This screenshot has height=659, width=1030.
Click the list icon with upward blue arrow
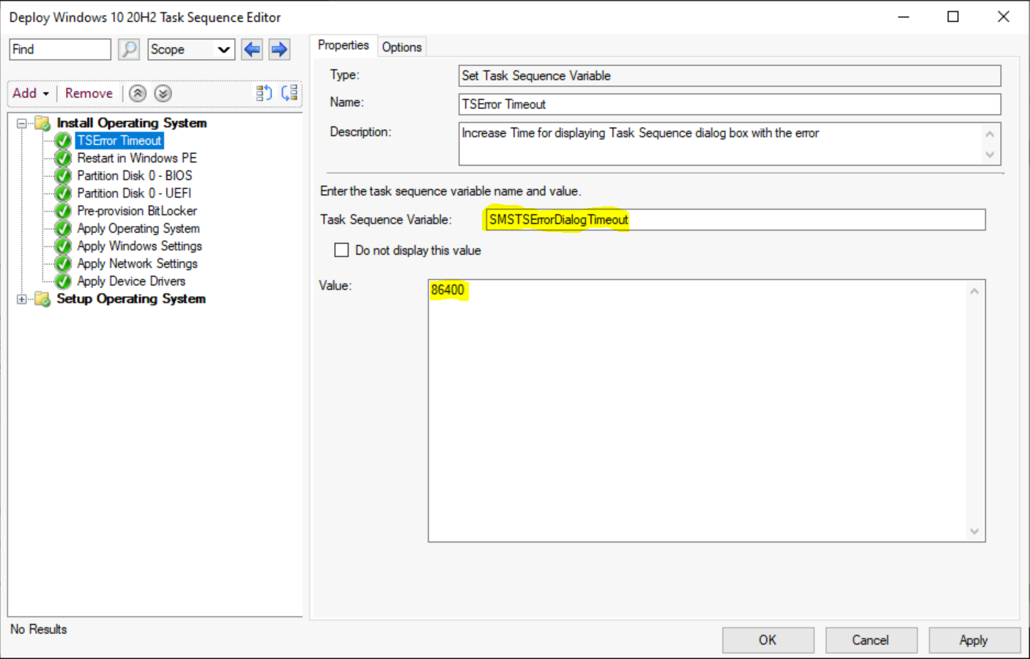264,93
